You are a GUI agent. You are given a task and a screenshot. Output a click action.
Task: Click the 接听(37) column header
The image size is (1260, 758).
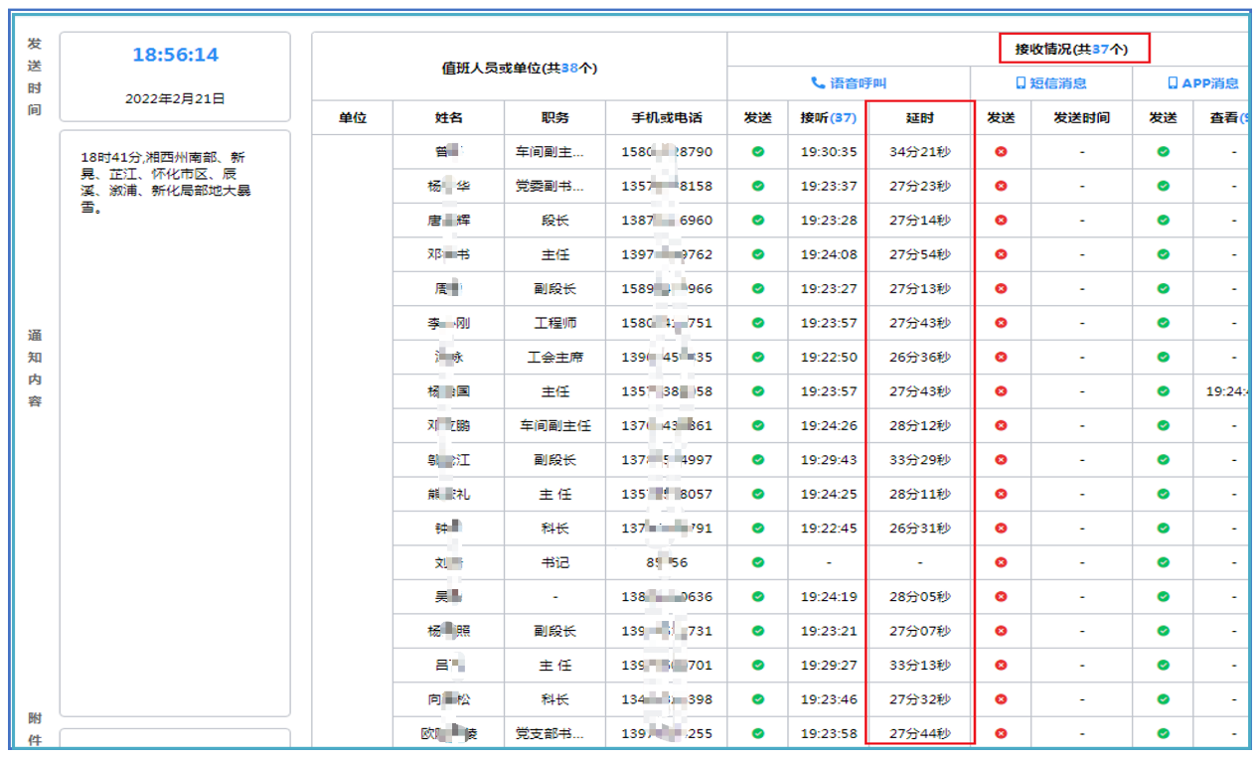829,117
